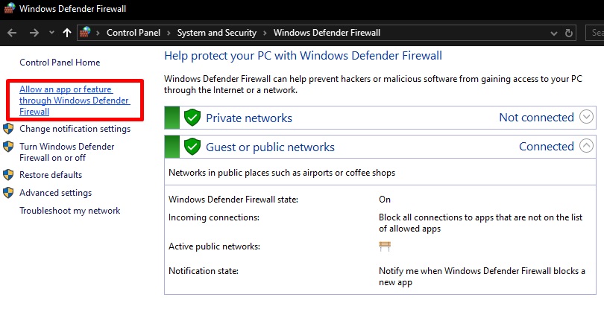Click the Up one level arrow
The width and height of the screenshot is (604, 309).
tap(67, 33)
